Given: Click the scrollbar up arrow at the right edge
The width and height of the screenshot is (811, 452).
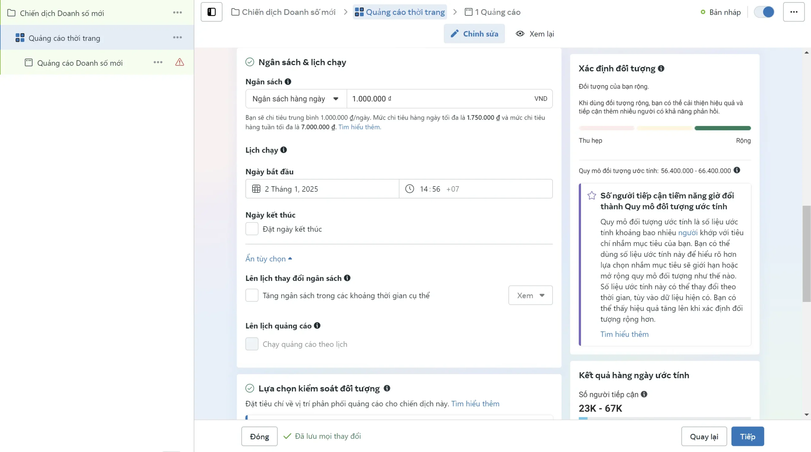Looking at the screenshot, I should coord(806,52).
